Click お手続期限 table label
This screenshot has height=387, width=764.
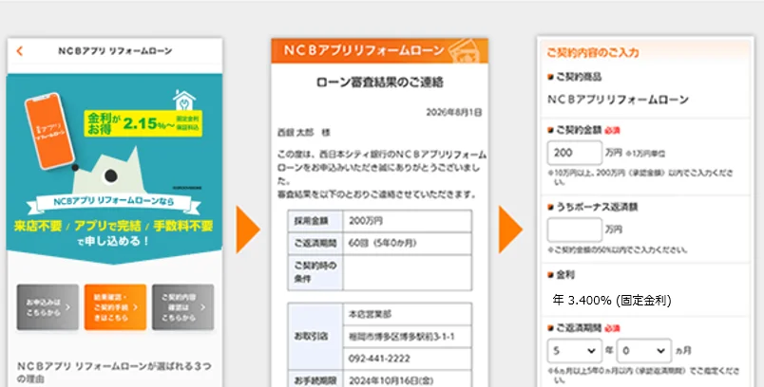point(315,380)
